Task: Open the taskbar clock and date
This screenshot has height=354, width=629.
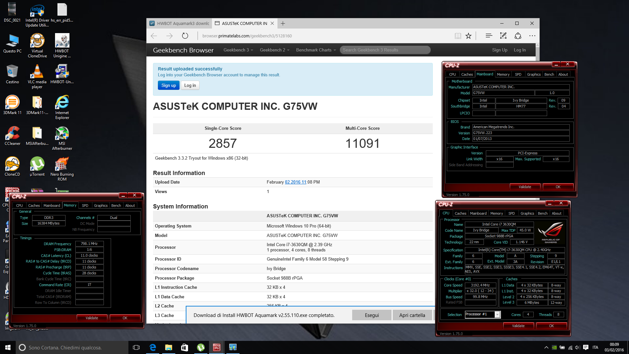Action: [x=614, y=347]
